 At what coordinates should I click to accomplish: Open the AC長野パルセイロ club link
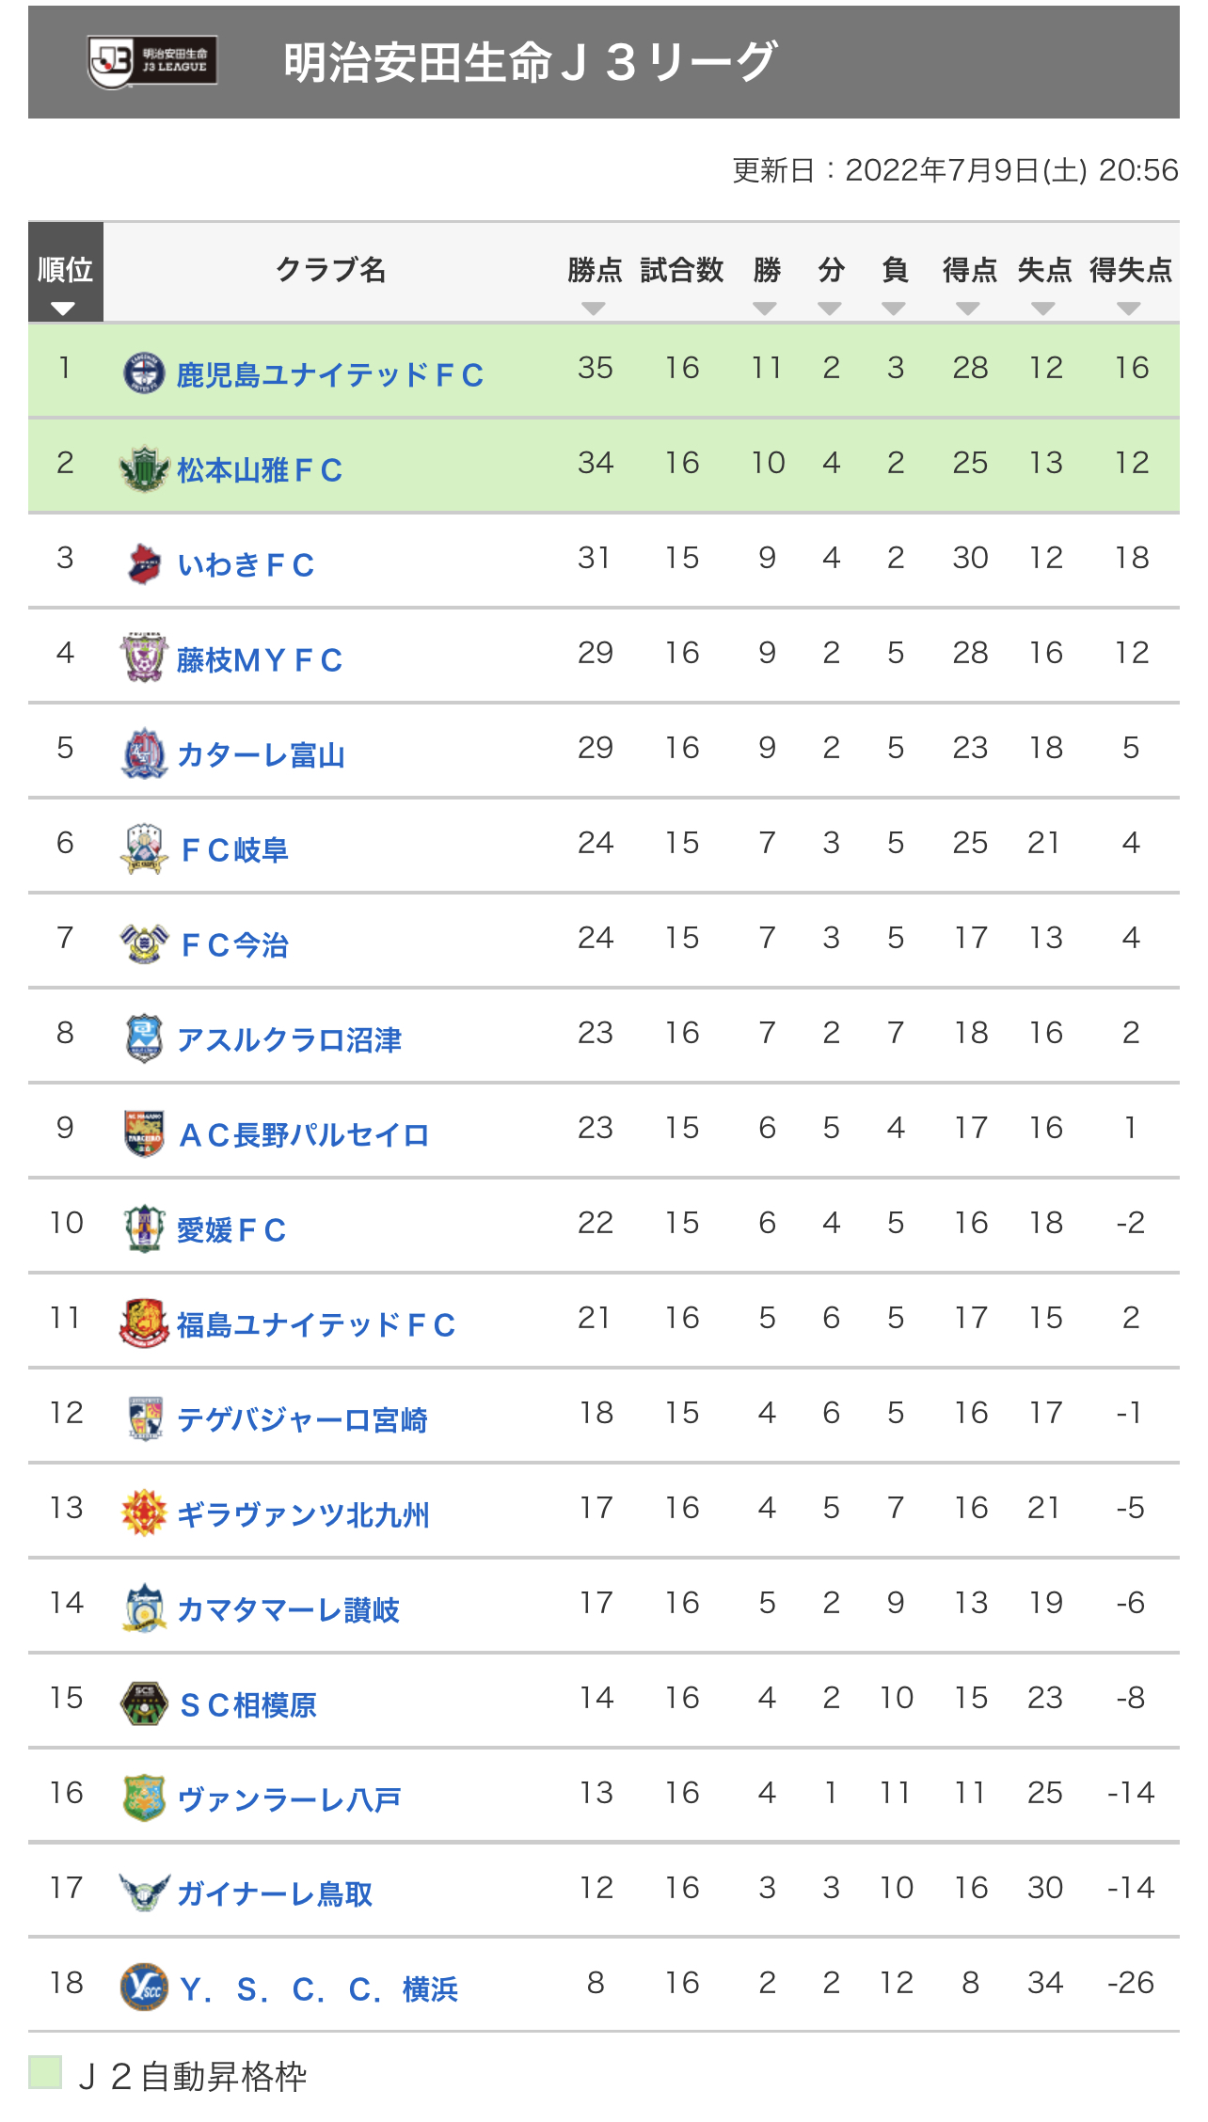pyautogui.click(x=303, y=1135)
